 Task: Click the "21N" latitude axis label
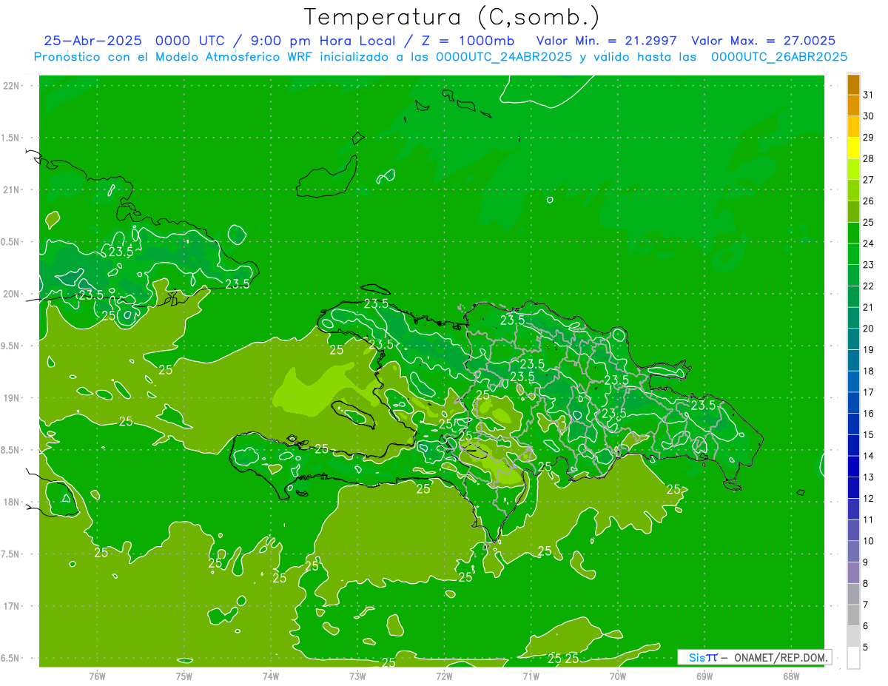(12, 189)
